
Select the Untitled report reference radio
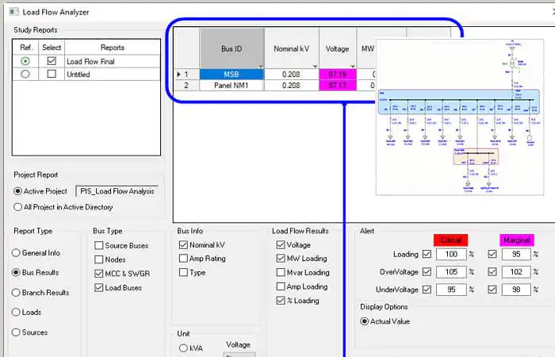(x=25, y=75)
